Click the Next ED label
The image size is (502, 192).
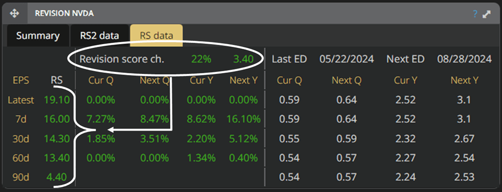pyautogui.click(x=405, y=59)
